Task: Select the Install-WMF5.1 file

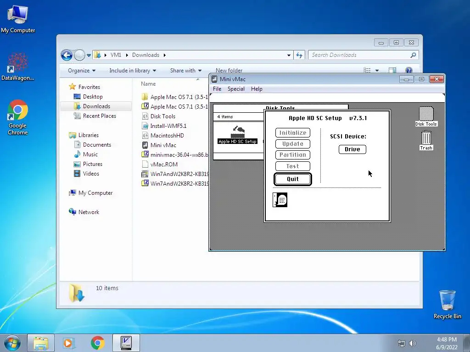Action: pos(168,126)
